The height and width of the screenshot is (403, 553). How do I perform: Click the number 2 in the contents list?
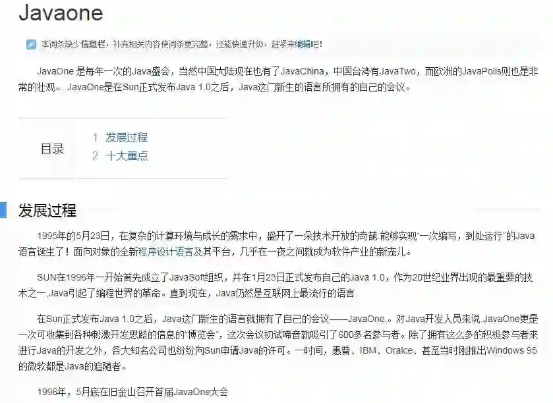[95, 155]
